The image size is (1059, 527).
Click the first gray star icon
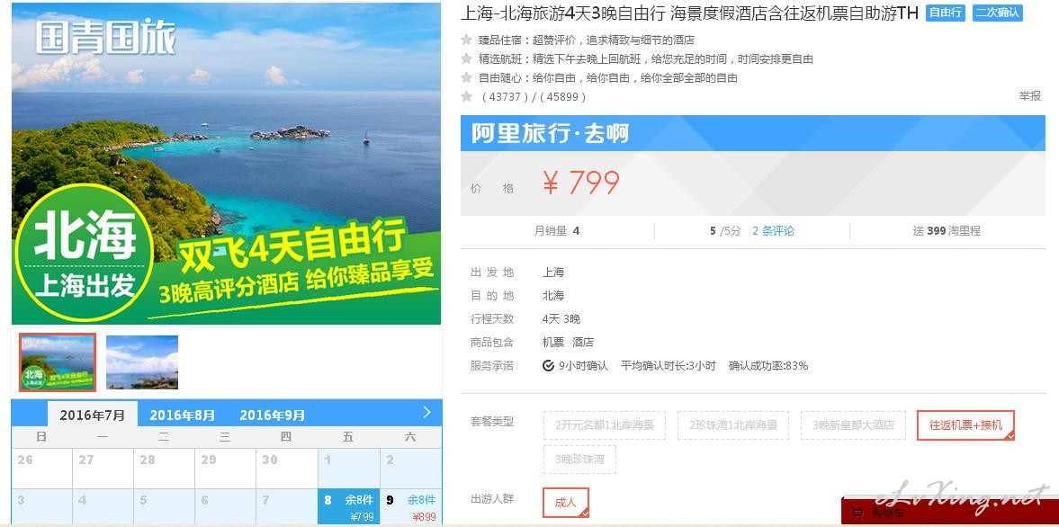466,40
